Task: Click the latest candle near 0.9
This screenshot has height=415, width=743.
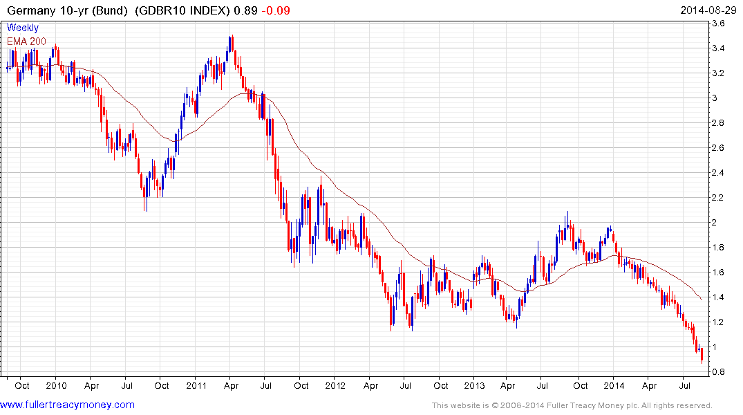Action: (702, 356)
